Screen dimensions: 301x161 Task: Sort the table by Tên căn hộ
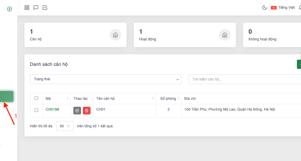153,99
